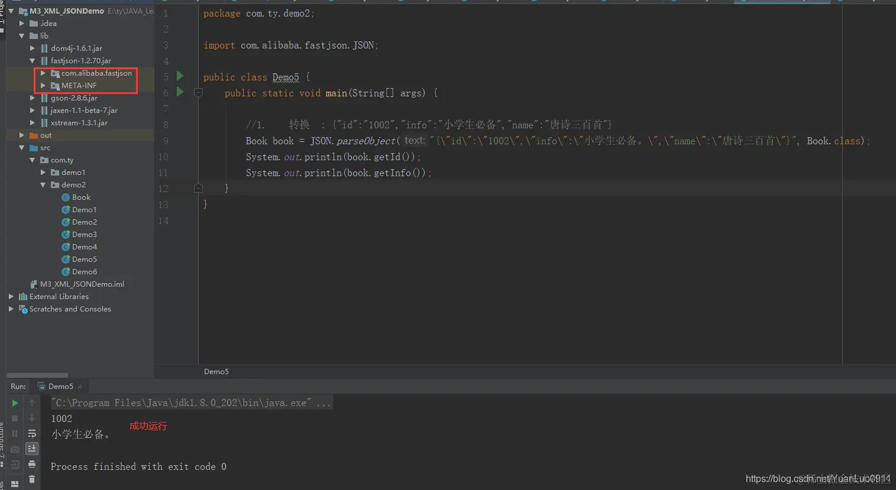Toggle Soft-Wrap in the Run console

click(32, 433)
